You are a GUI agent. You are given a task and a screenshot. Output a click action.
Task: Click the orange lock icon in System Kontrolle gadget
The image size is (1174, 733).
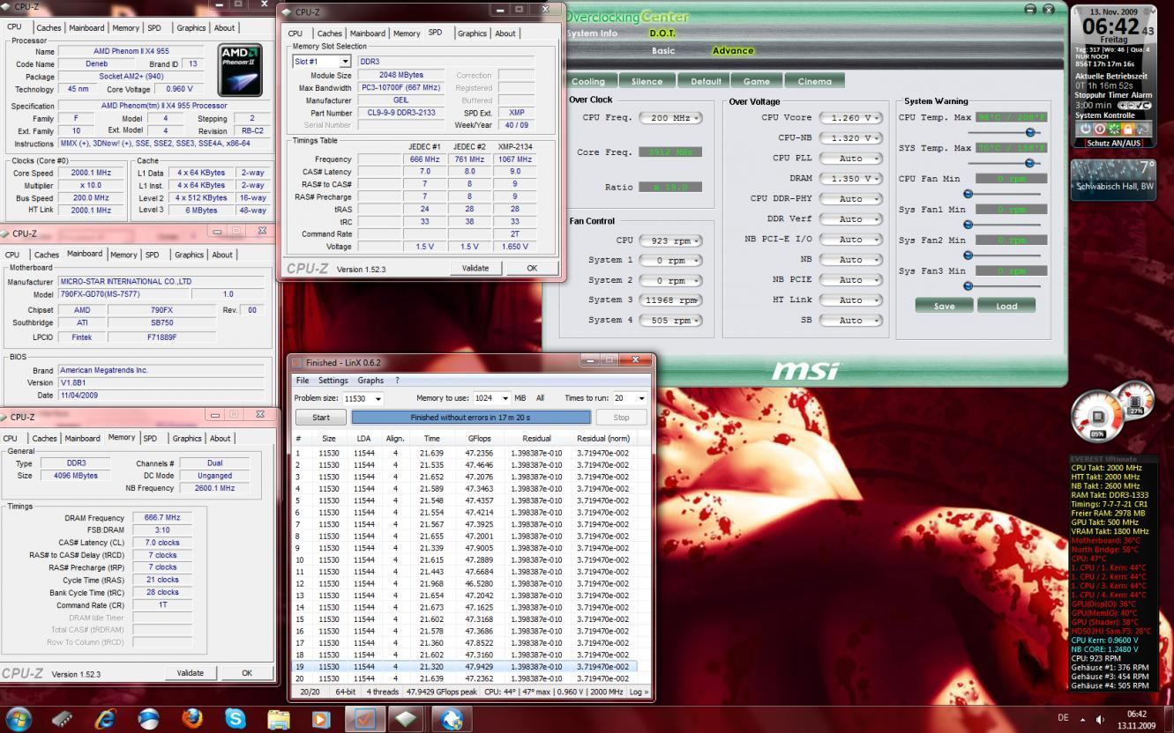point(1127,129)
